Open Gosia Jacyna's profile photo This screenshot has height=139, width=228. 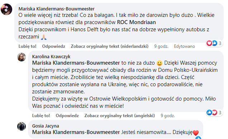pyautogui.click(x=22, y=126)
